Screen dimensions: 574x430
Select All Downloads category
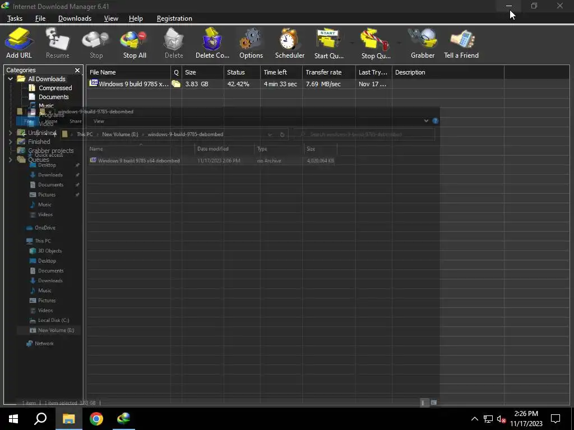point(47,78)
